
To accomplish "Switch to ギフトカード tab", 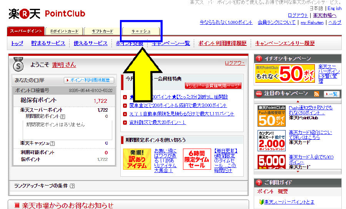I will pyautogui.click(x=102, y=31).
